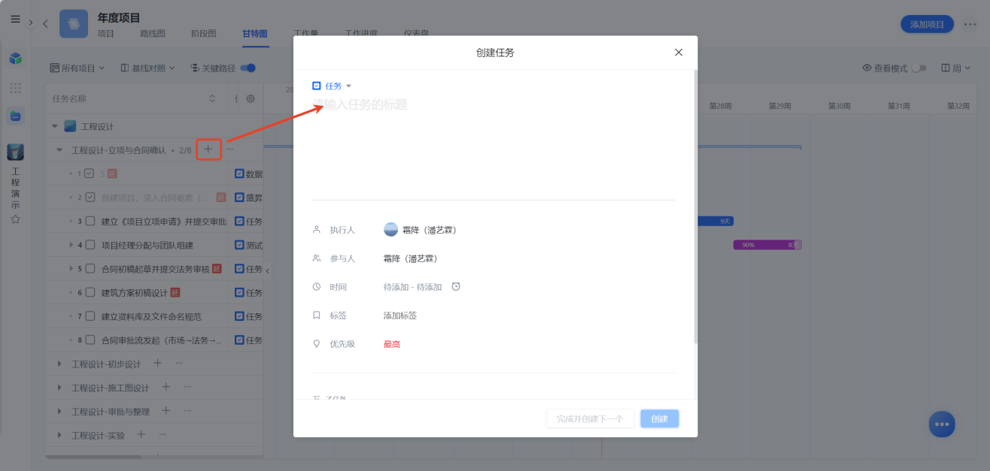The image size is (990, 471).
Task: Toggle the 查看模式 switch
Action: tap(919, 68)
